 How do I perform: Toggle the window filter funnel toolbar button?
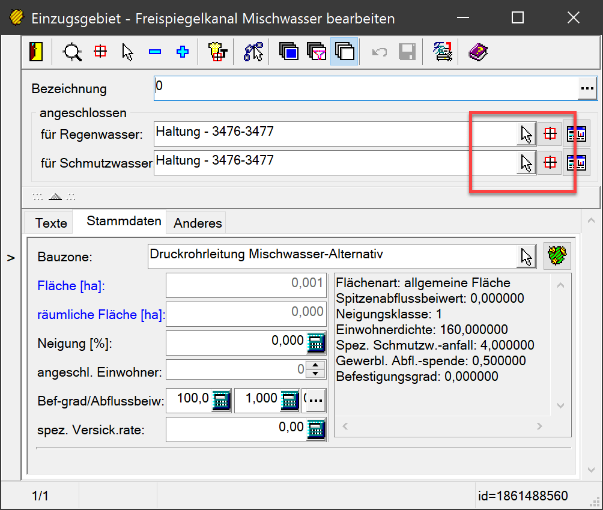pos(317,52)
